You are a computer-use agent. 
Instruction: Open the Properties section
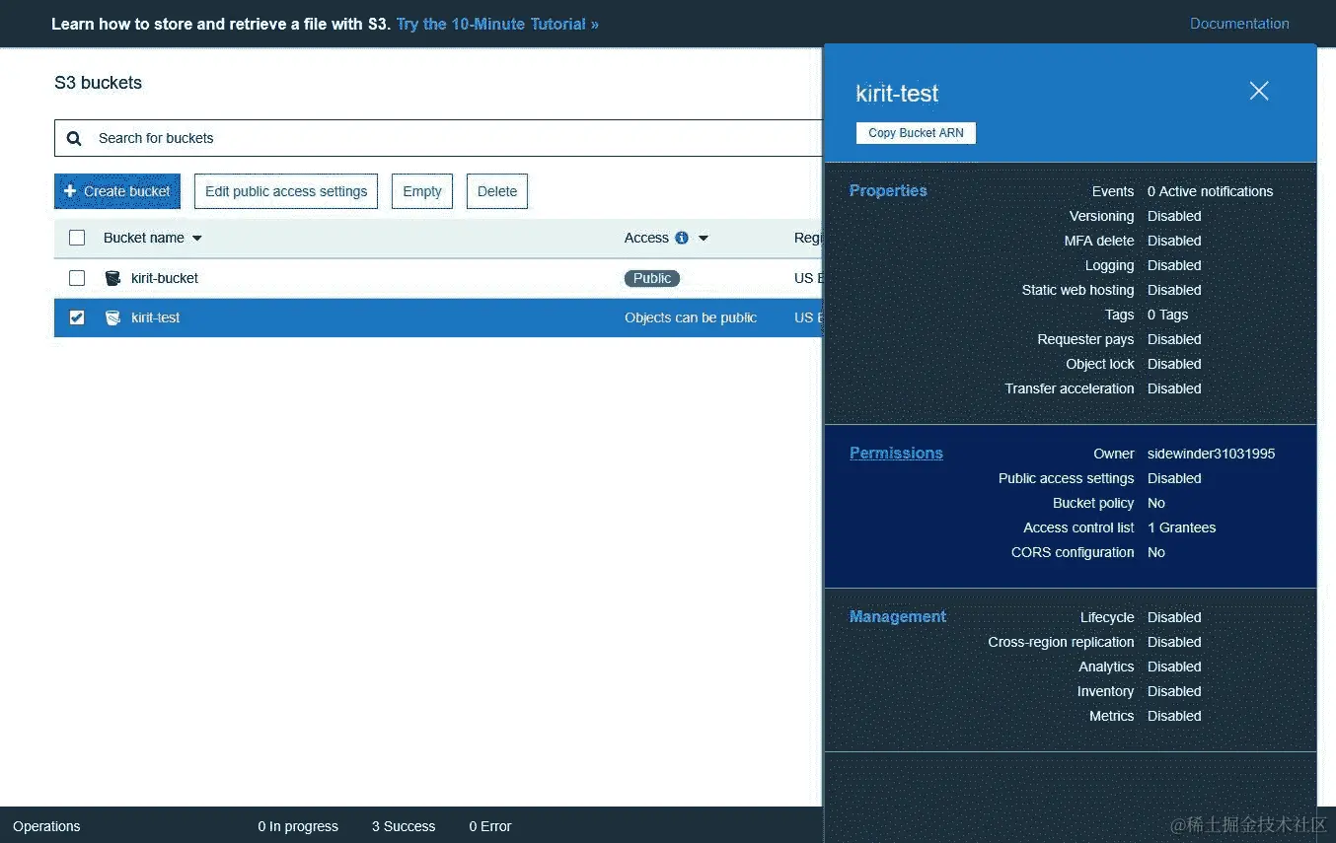888,190
